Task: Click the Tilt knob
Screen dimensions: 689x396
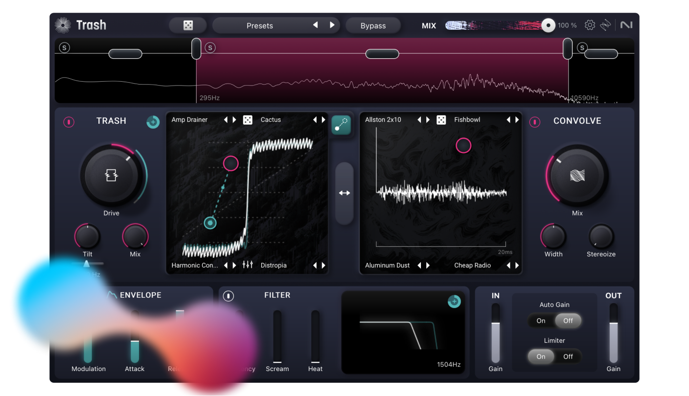Action: [87, 237]
